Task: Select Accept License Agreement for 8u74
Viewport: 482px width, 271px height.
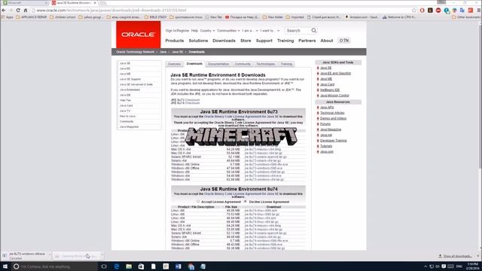Action: (x=198, y=202)
